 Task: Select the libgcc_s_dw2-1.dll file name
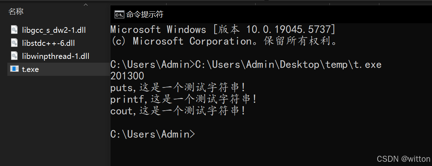(54, 30)
